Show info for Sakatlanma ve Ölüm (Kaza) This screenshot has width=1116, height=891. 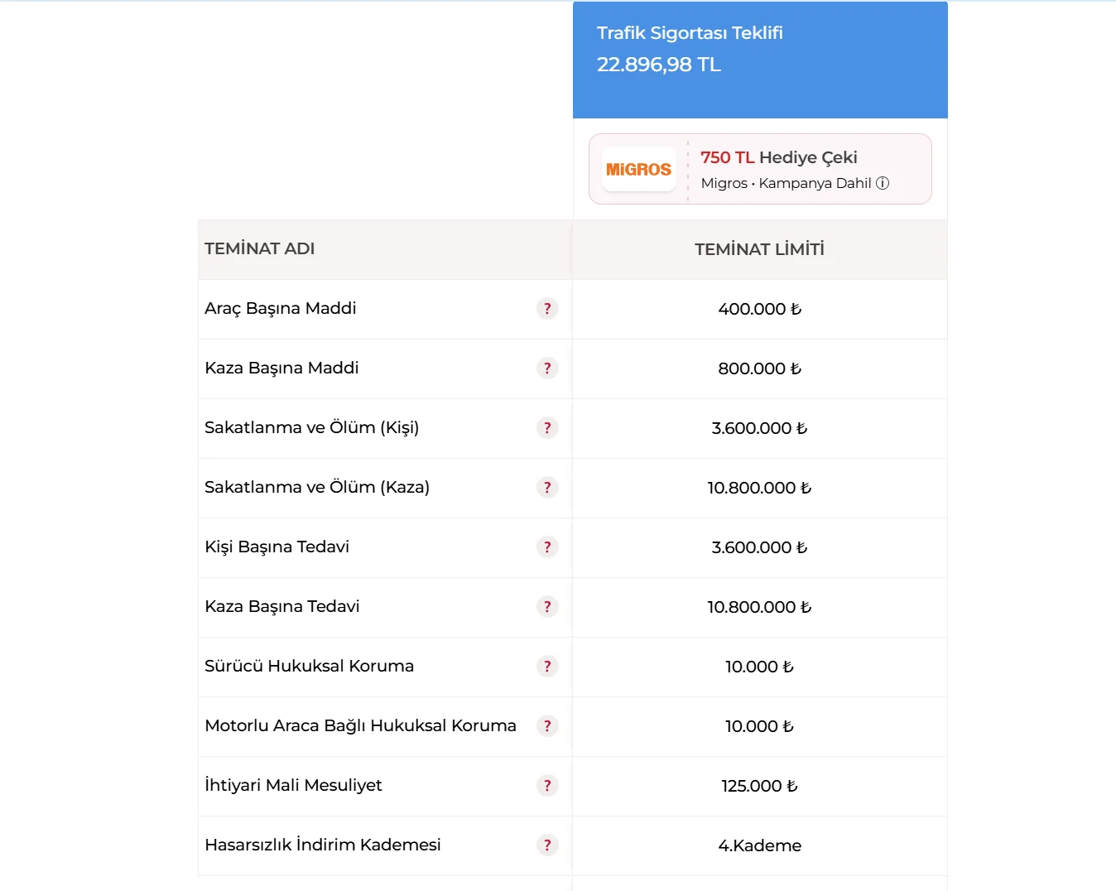(x=547, y=488)
